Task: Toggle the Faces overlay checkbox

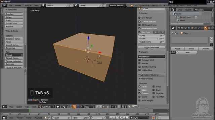Action: [x=139, y=87]
